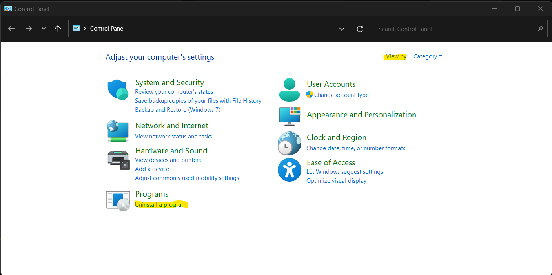Select Optimize visual display link
The width and height of the screenshot is (552, 275).
337,181
